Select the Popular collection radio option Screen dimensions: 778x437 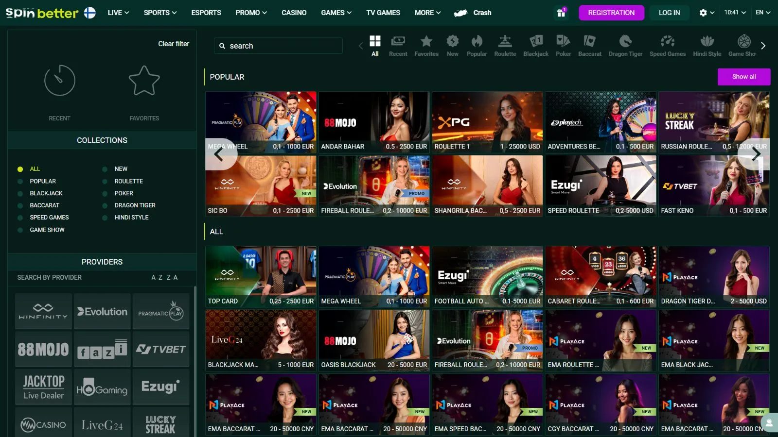20,181
